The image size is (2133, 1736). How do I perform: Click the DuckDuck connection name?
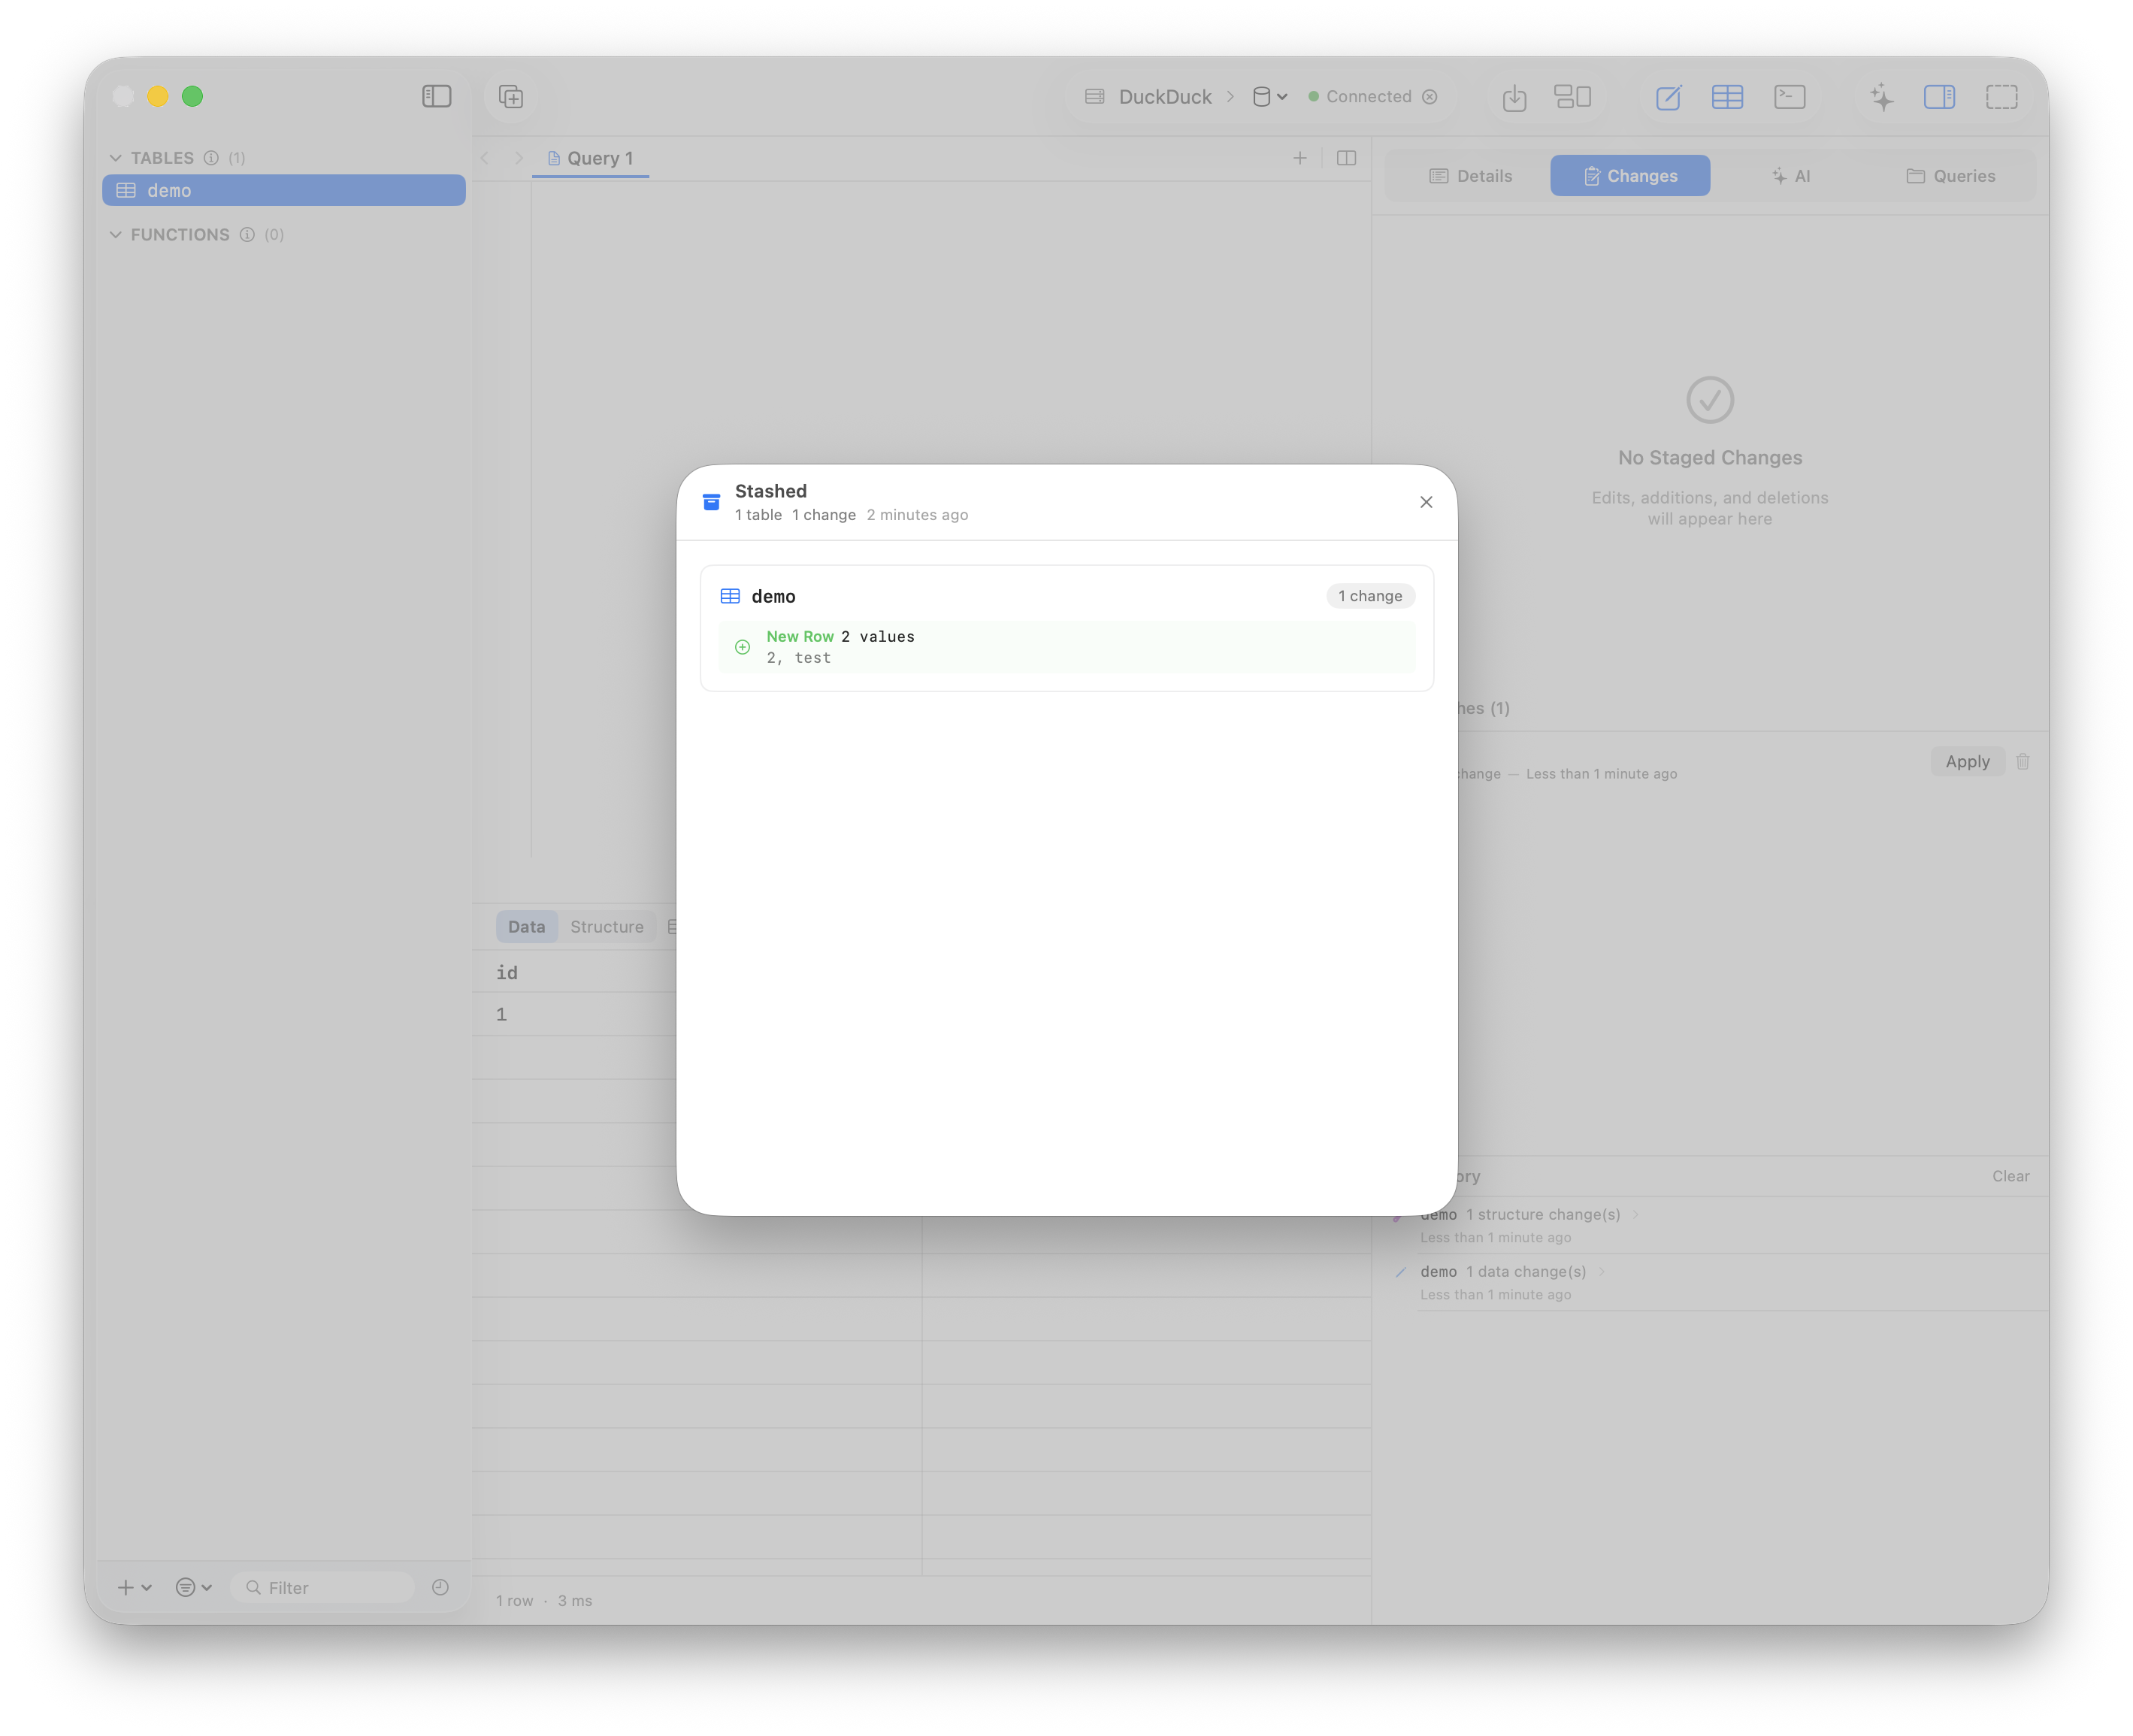click(1165, 97)
